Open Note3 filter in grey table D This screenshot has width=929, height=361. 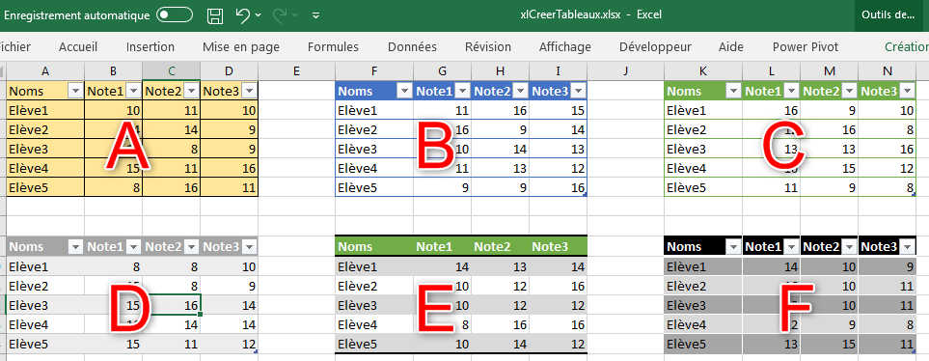249,246
